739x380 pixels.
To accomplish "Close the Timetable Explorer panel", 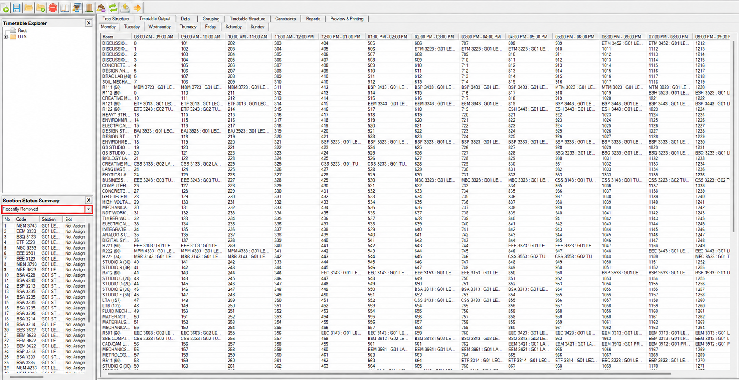I will click(88, 23).
